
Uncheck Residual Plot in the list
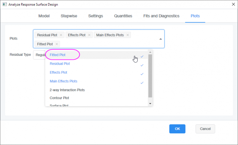point(60,64)
